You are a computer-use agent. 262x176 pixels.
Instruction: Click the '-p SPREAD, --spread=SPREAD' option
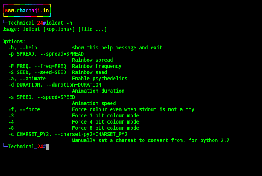tap(46, 54)
